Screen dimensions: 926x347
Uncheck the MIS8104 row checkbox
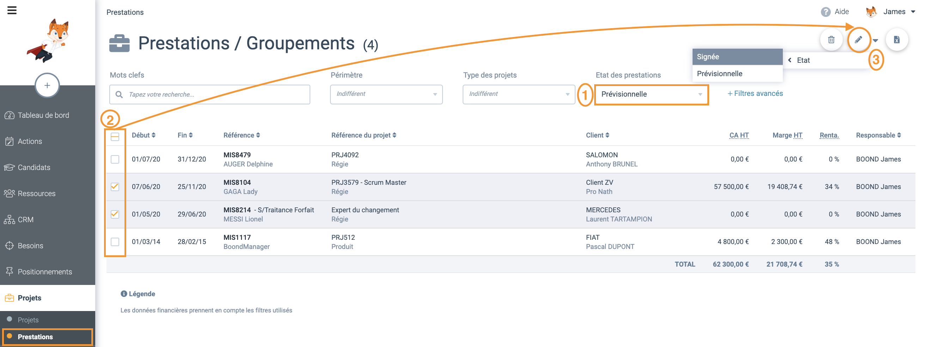[x=115, y=187]
